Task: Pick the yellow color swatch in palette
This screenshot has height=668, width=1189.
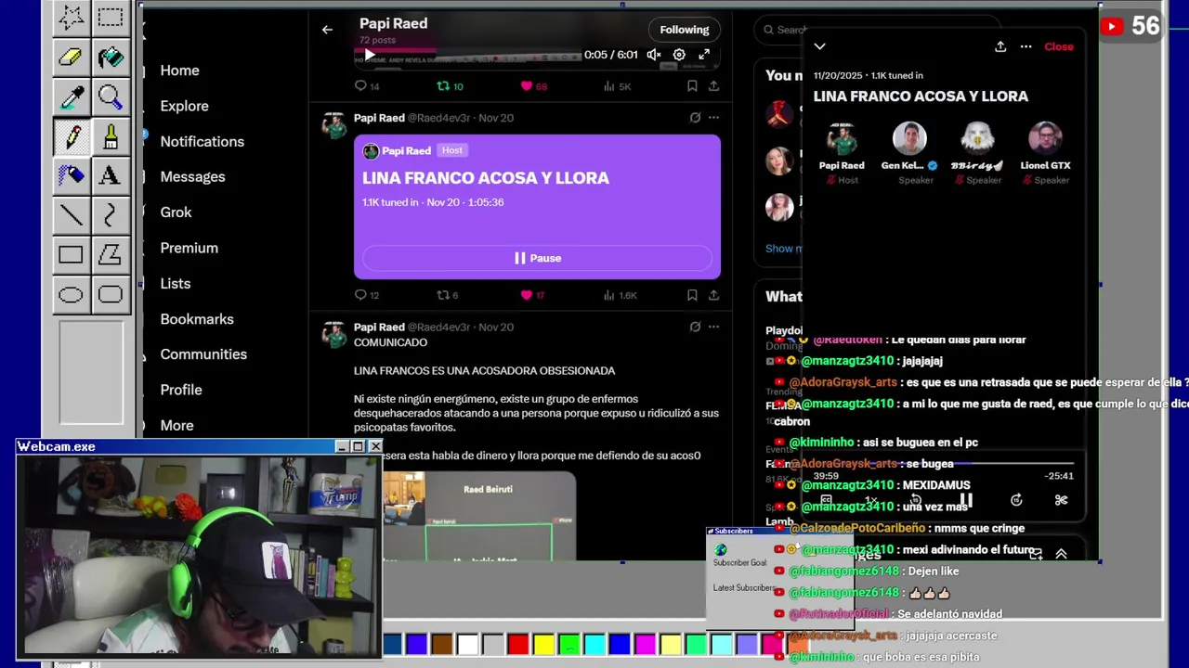Action: coord(544,644)
